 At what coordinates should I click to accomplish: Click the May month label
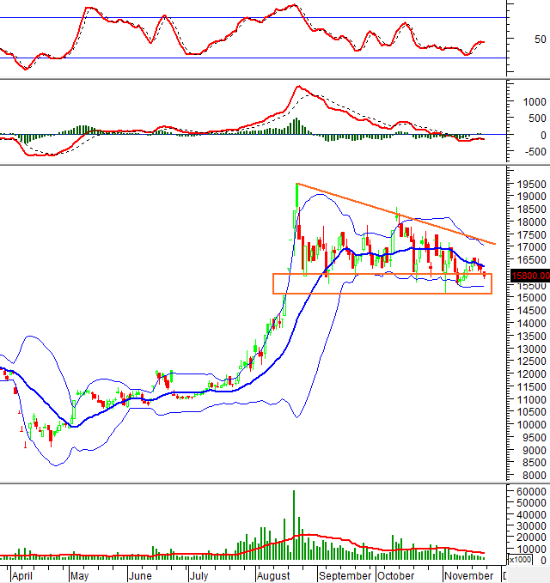click(x=80, y=575)
